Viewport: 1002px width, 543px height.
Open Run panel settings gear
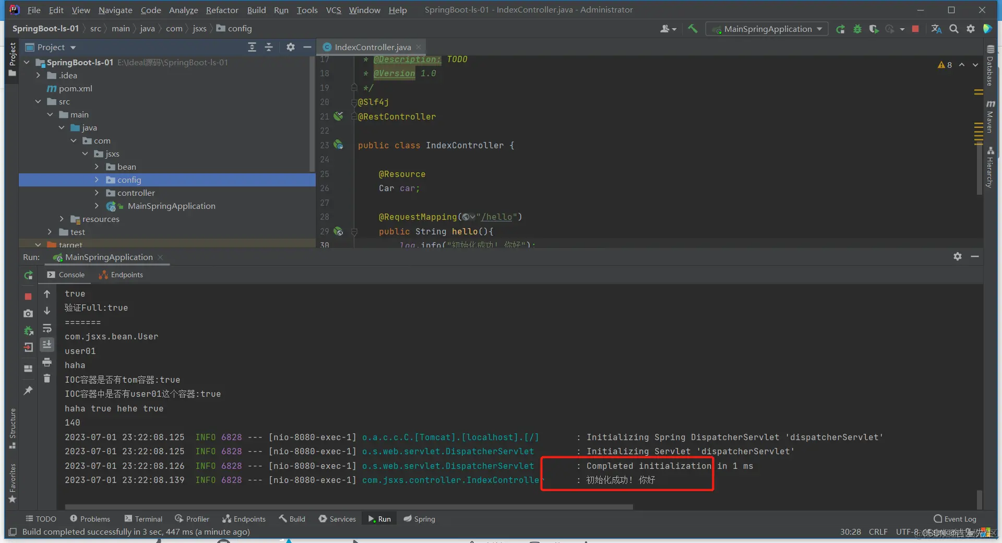pos(958,256)
